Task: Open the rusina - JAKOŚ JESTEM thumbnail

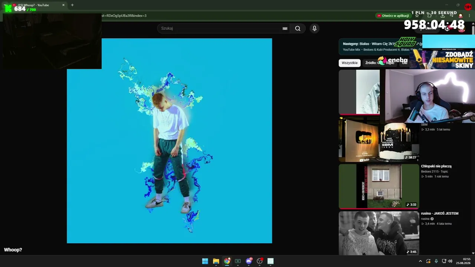Action: pos(379,233)
